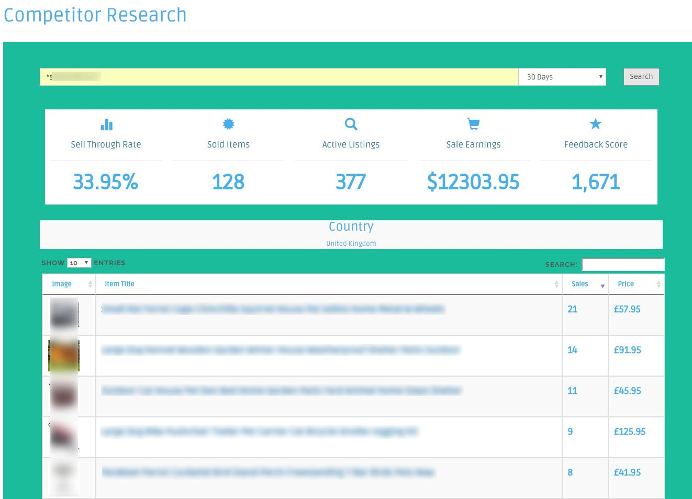The height and width of the screenshot is (499, 692).
Task: Open the 30 Days period dropdown
Action: pyautogui.click(x=562, y=77)
